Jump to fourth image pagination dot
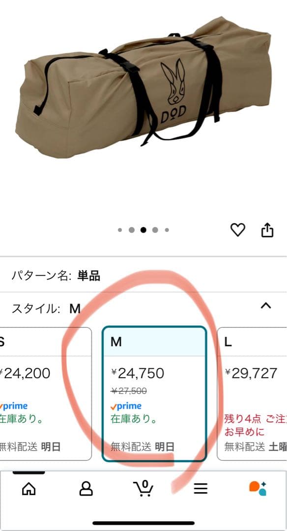The image size is (287, 531). coord(155,230)
